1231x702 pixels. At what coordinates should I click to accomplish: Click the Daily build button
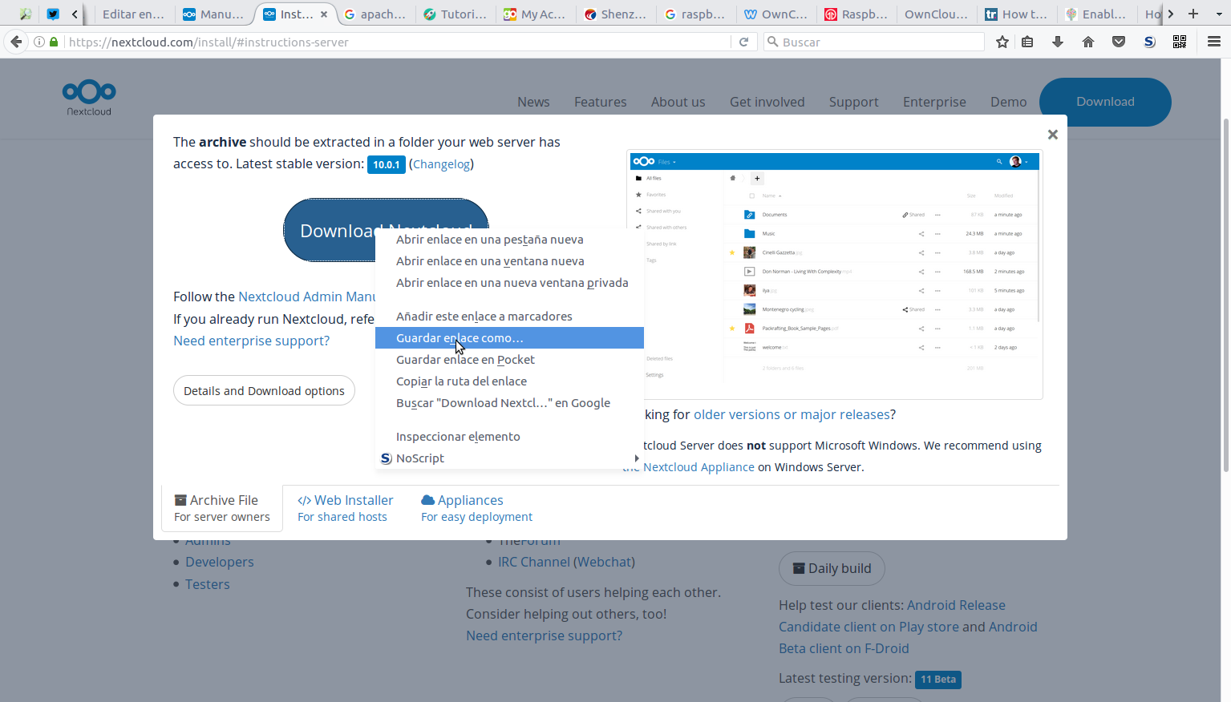pos(832,568)
